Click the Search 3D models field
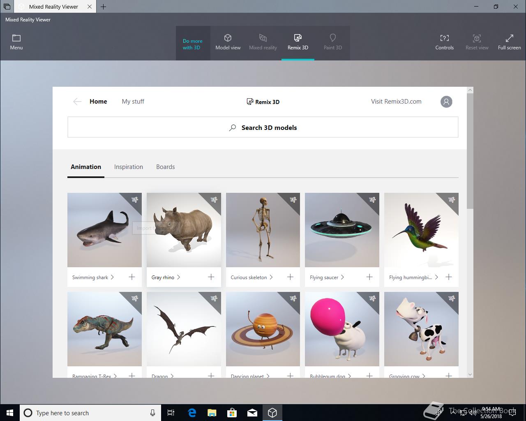Image resolution: width=526 pixels, height=421 pixels. coord(263,127)
